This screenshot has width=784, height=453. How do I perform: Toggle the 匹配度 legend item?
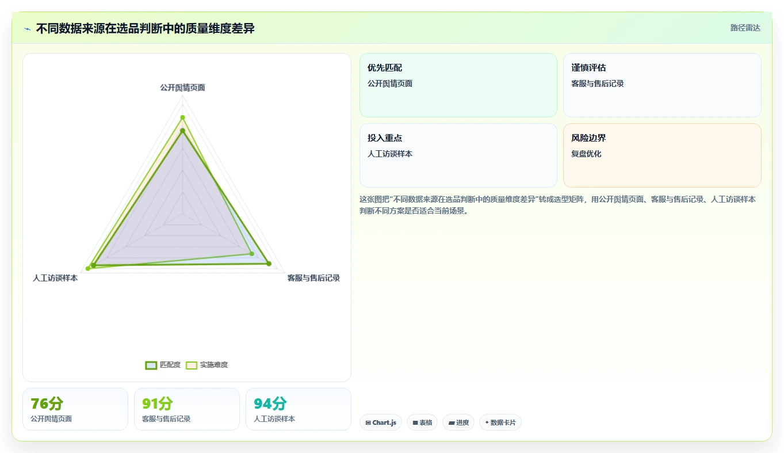tap(163, 365)
